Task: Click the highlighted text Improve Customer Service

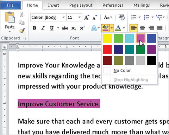Action: (59, 103)
